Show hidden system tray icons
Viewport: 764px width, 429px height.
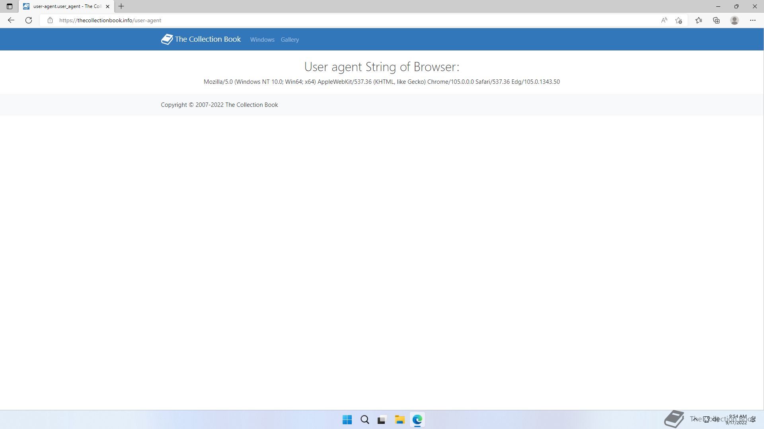(695, 419)
